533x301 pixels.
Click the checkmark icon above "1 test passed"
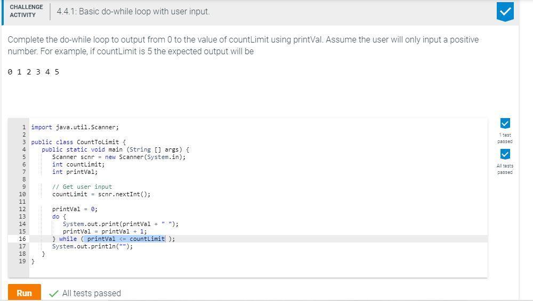tap(505, 123)
